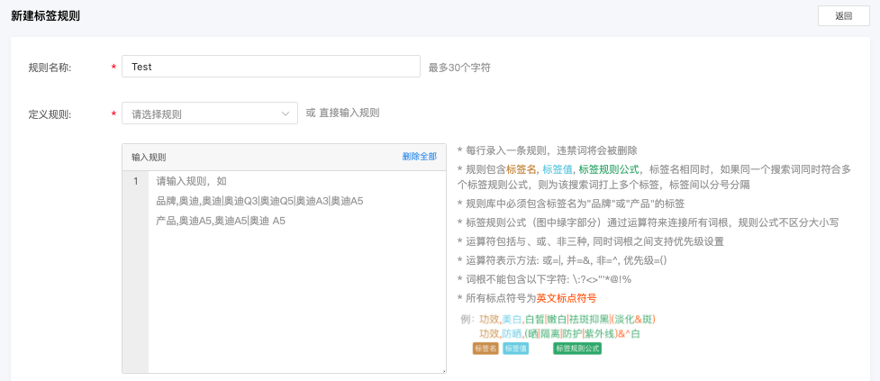Screen dimensions: 880x381
Task: Click the orange 标签名 legend badge
Action: [x=485, y=348]
